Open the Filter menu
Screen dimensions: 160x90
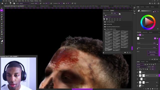pyautogui.click(x=23, y=1)
